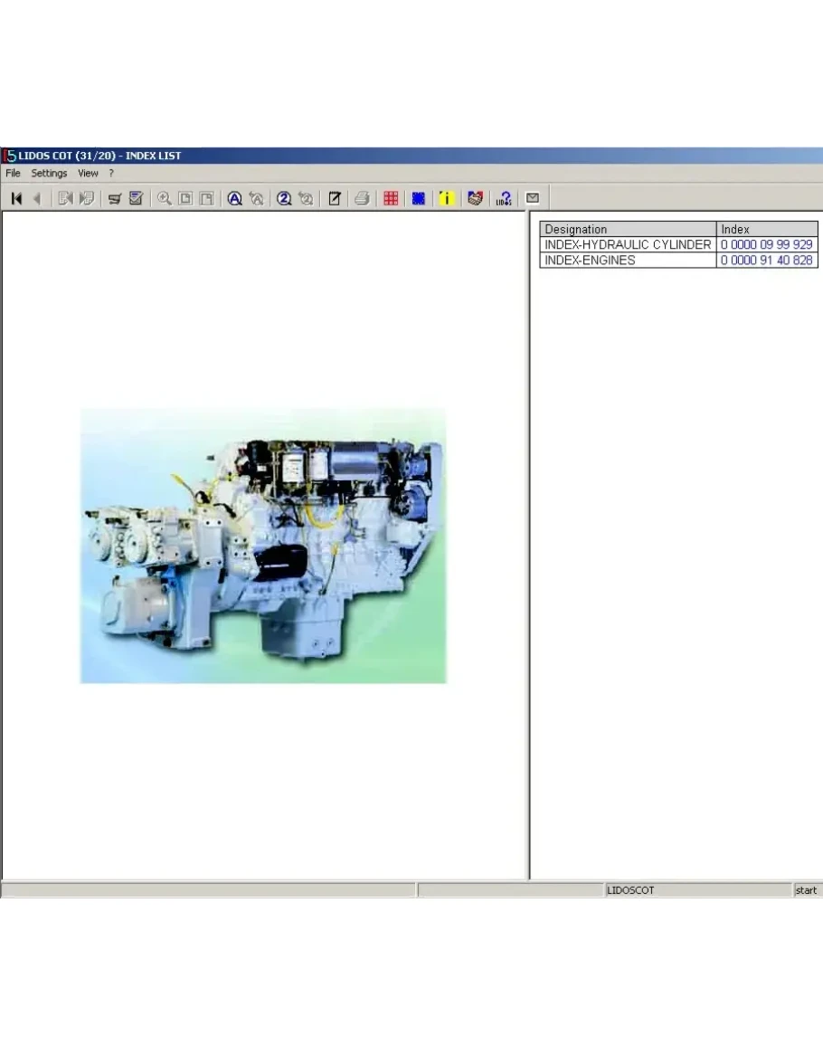Jump to first page with start arrow icon
Screen dimensions: 823x1045
(16, 199)
